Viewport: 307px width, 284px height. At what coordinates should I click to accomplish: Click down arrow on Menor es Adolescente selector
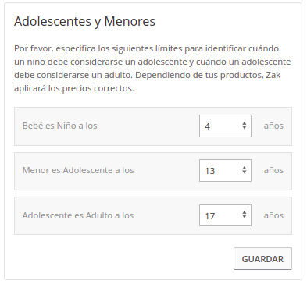[245, 172]
